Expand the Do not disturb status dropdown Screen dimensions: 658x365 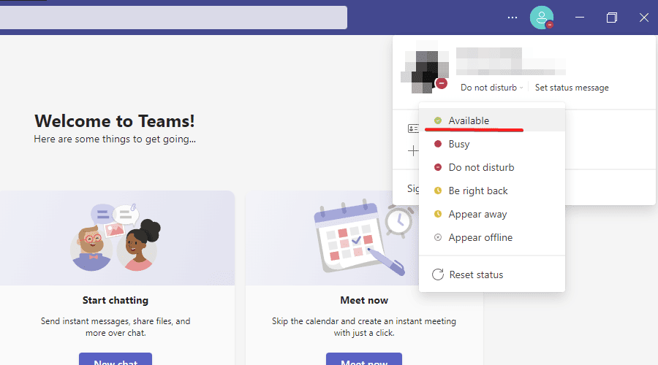pos(492,88)
